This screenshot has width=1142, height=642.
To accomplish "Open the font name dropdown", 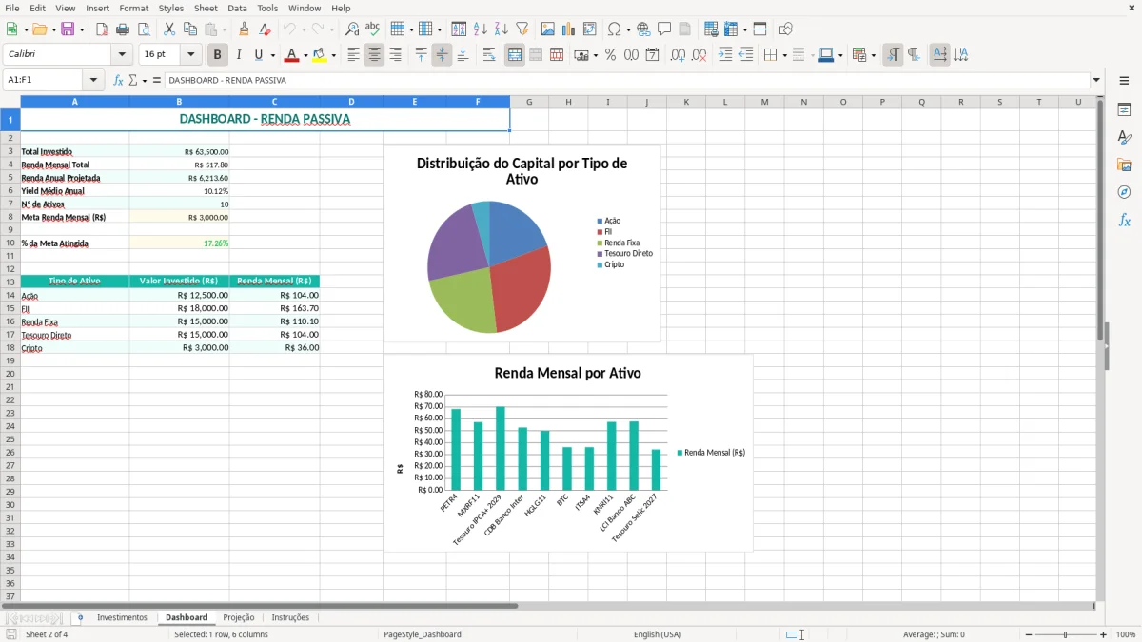I will point(121,55).
